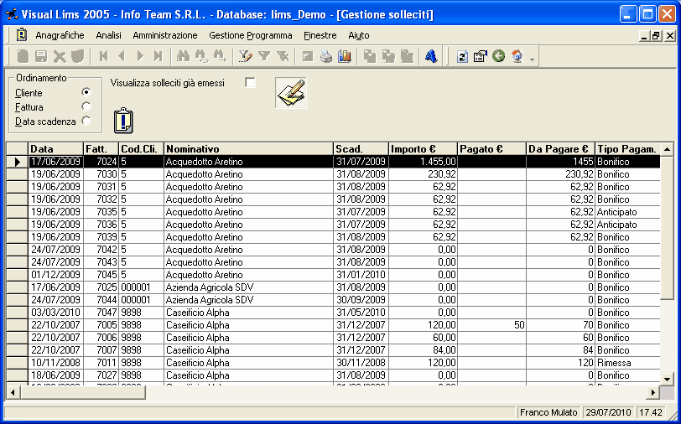
Task: Click the Undo shield toolbar icon
Action: (77, 56)
